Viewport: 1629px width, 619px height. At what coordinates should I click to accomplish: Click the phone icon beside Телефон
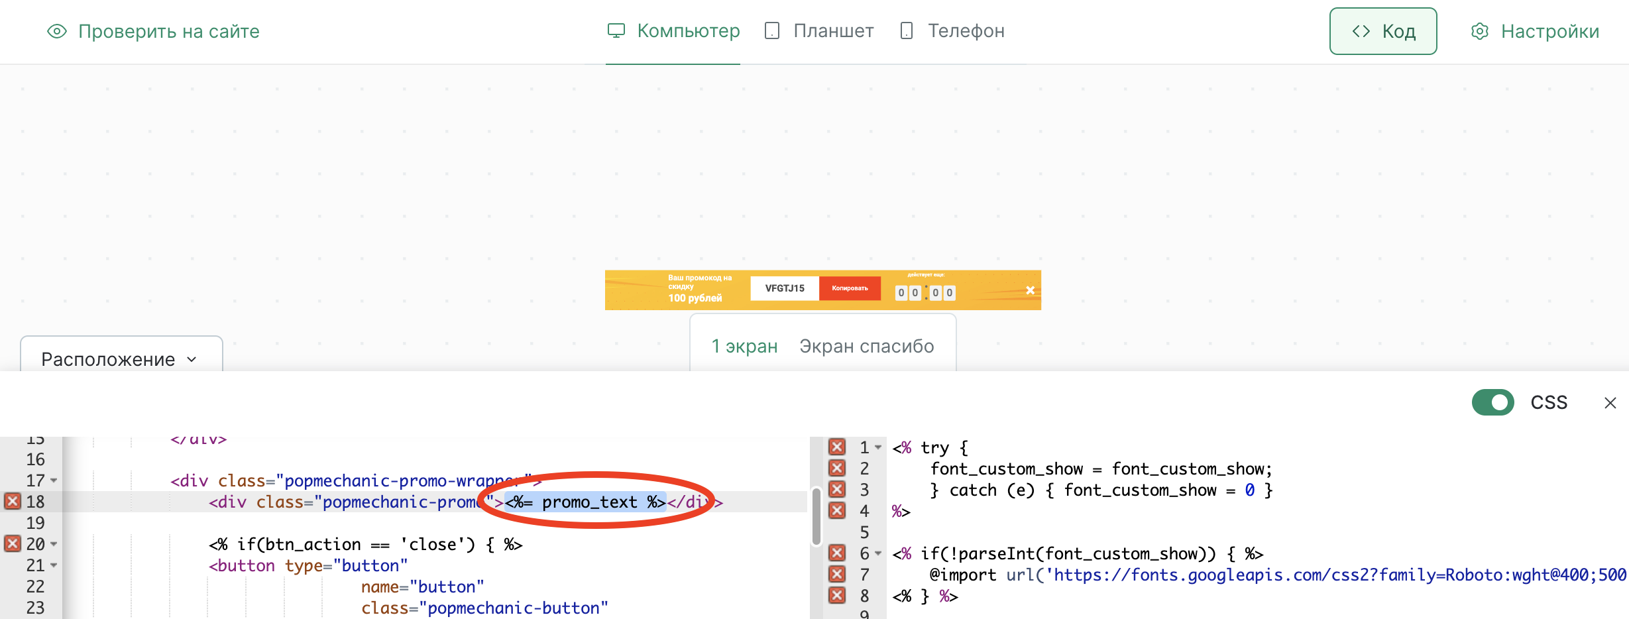pyautogui.click(x=907, y=30)
